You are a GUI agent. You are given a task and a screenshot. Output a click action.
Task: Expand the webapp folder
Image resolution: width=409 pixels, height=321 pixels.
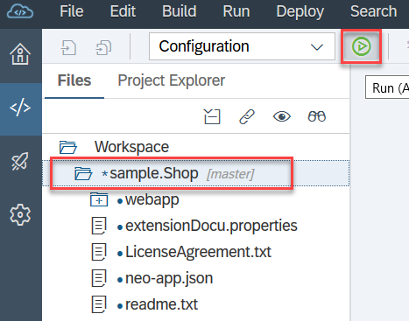[x=99, y=199]
